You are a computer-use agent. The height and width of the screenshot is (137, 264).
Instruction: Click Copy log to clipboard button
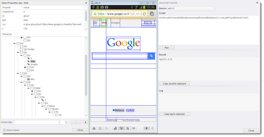point(174,114)
